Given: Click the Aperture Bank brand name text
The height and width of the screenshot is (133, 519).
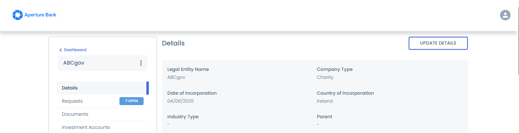Looking at the screenshot, I should coord(40,15).
